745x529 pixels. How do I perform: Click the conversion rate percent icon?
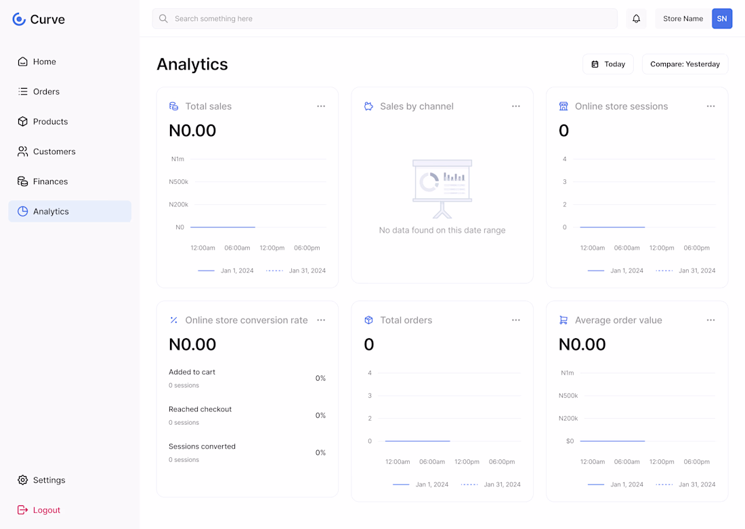point(174,320)
